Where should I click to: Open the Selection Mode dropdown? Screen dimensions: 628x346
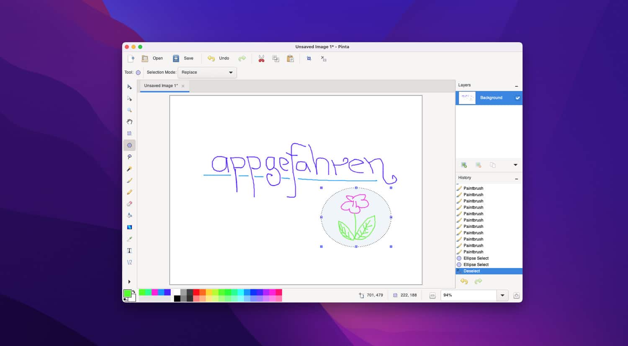coord(207,72)
